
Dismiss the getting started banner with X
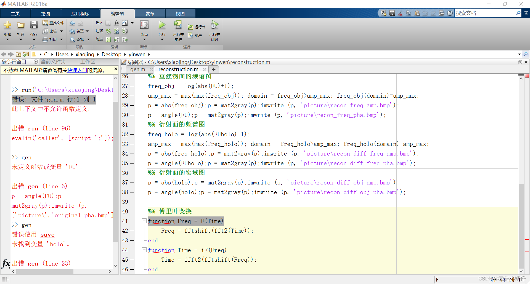tap(116, 69)
